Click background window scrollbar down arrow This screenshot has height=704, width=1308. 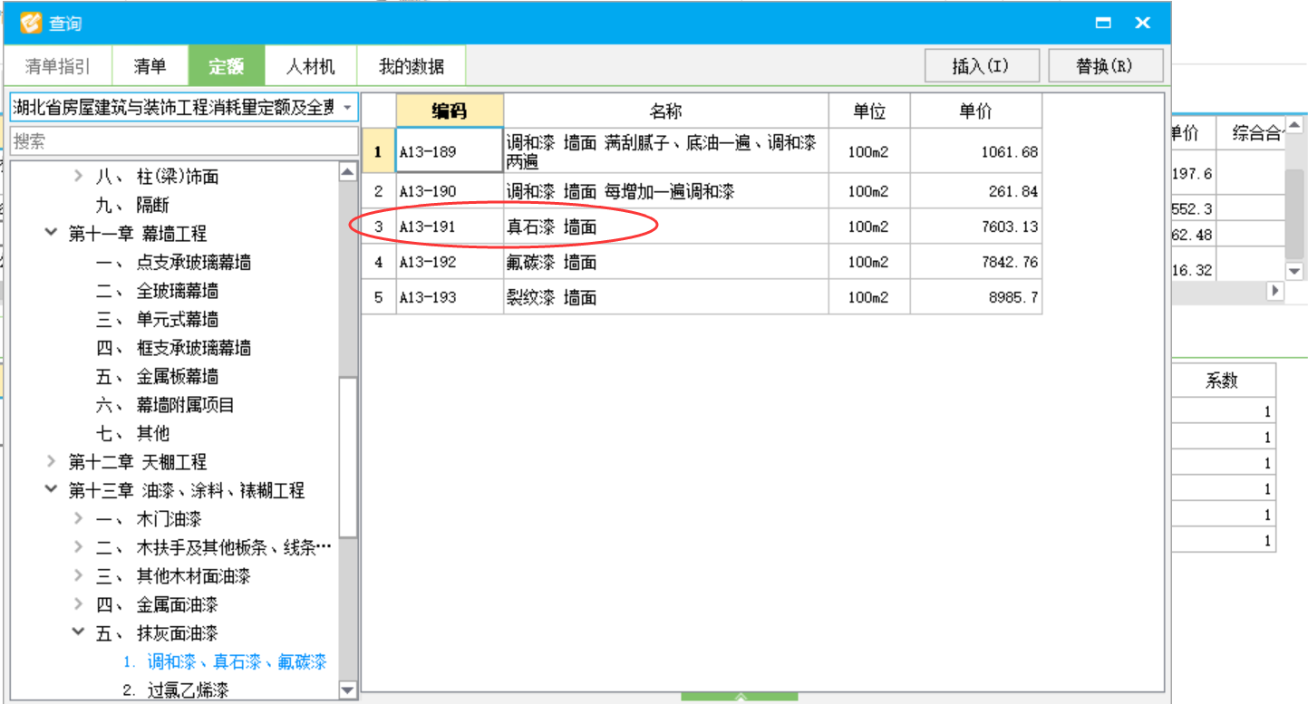pos(1295,271)
